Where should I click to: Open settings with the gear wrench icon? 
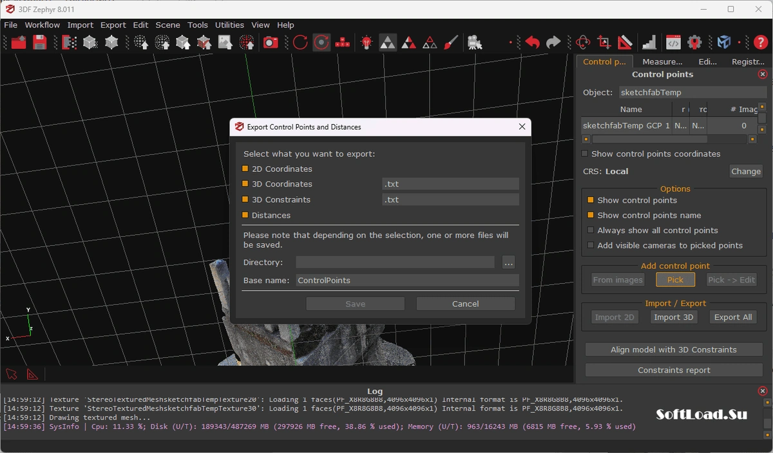(694, 42)
